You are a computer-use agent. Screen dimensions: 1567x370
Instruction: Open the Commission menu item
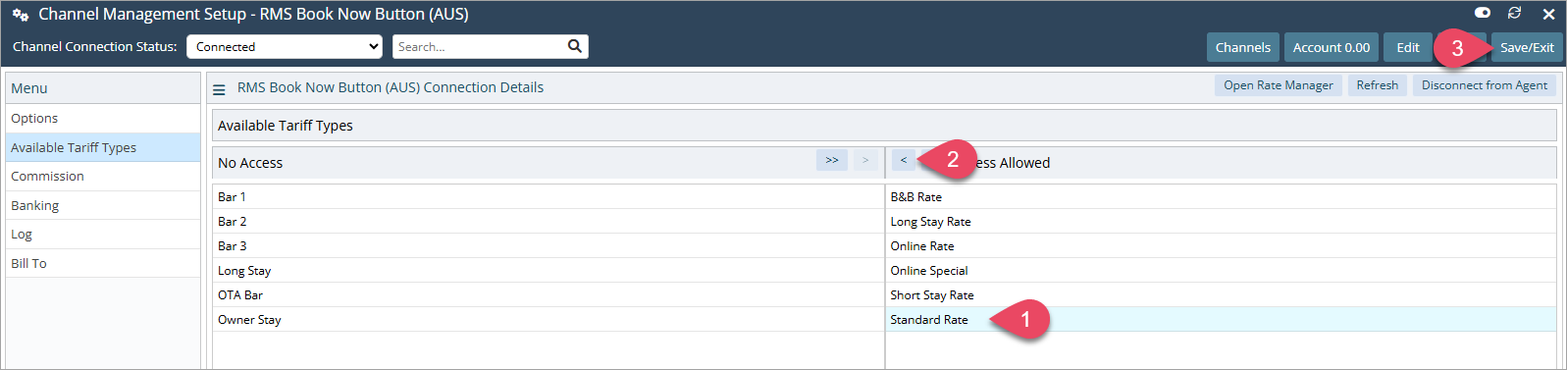(103, 176)
